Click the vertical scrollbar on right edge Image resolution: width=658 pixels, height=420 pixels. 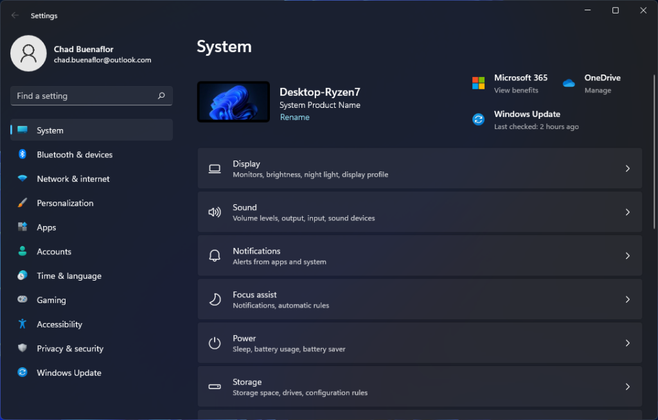point(654,152)
